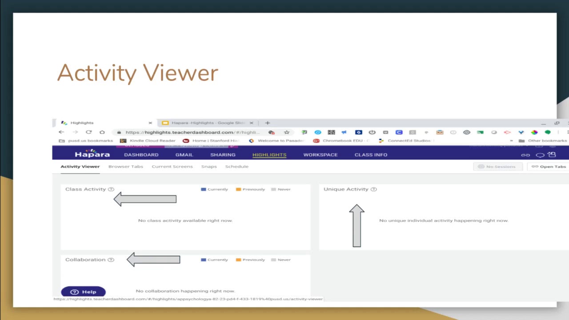This screenshot has width=569, height=320.
Task: Bookmark this page with the star icon
Action: pos(287,132)
